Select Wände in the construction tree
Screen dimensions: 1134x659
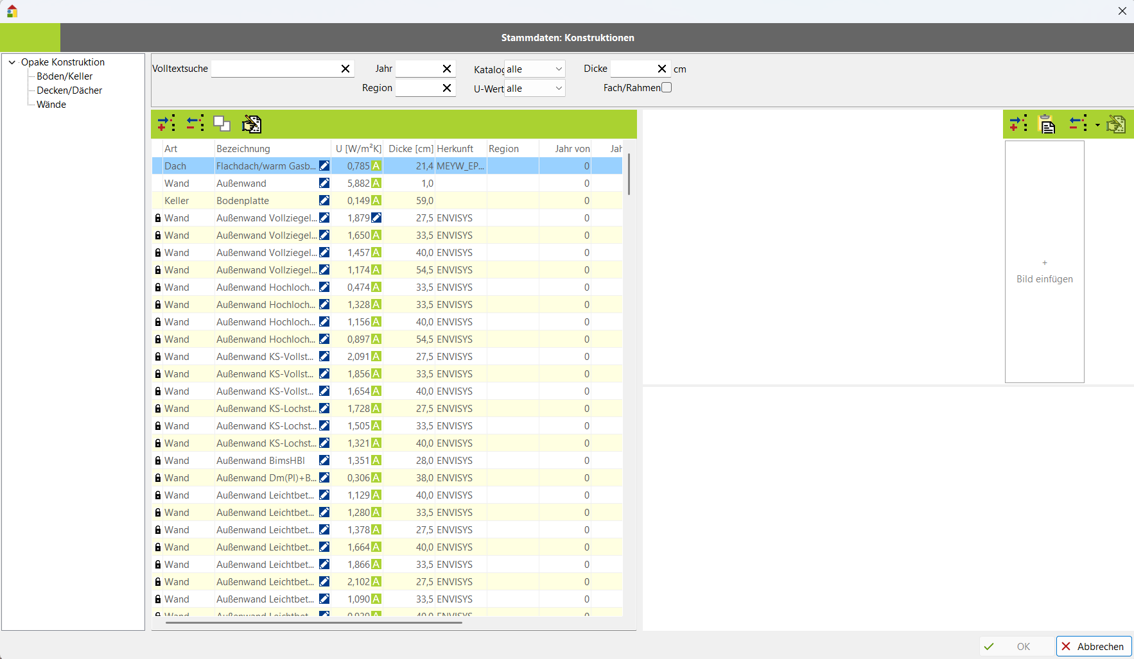point(51,105)
